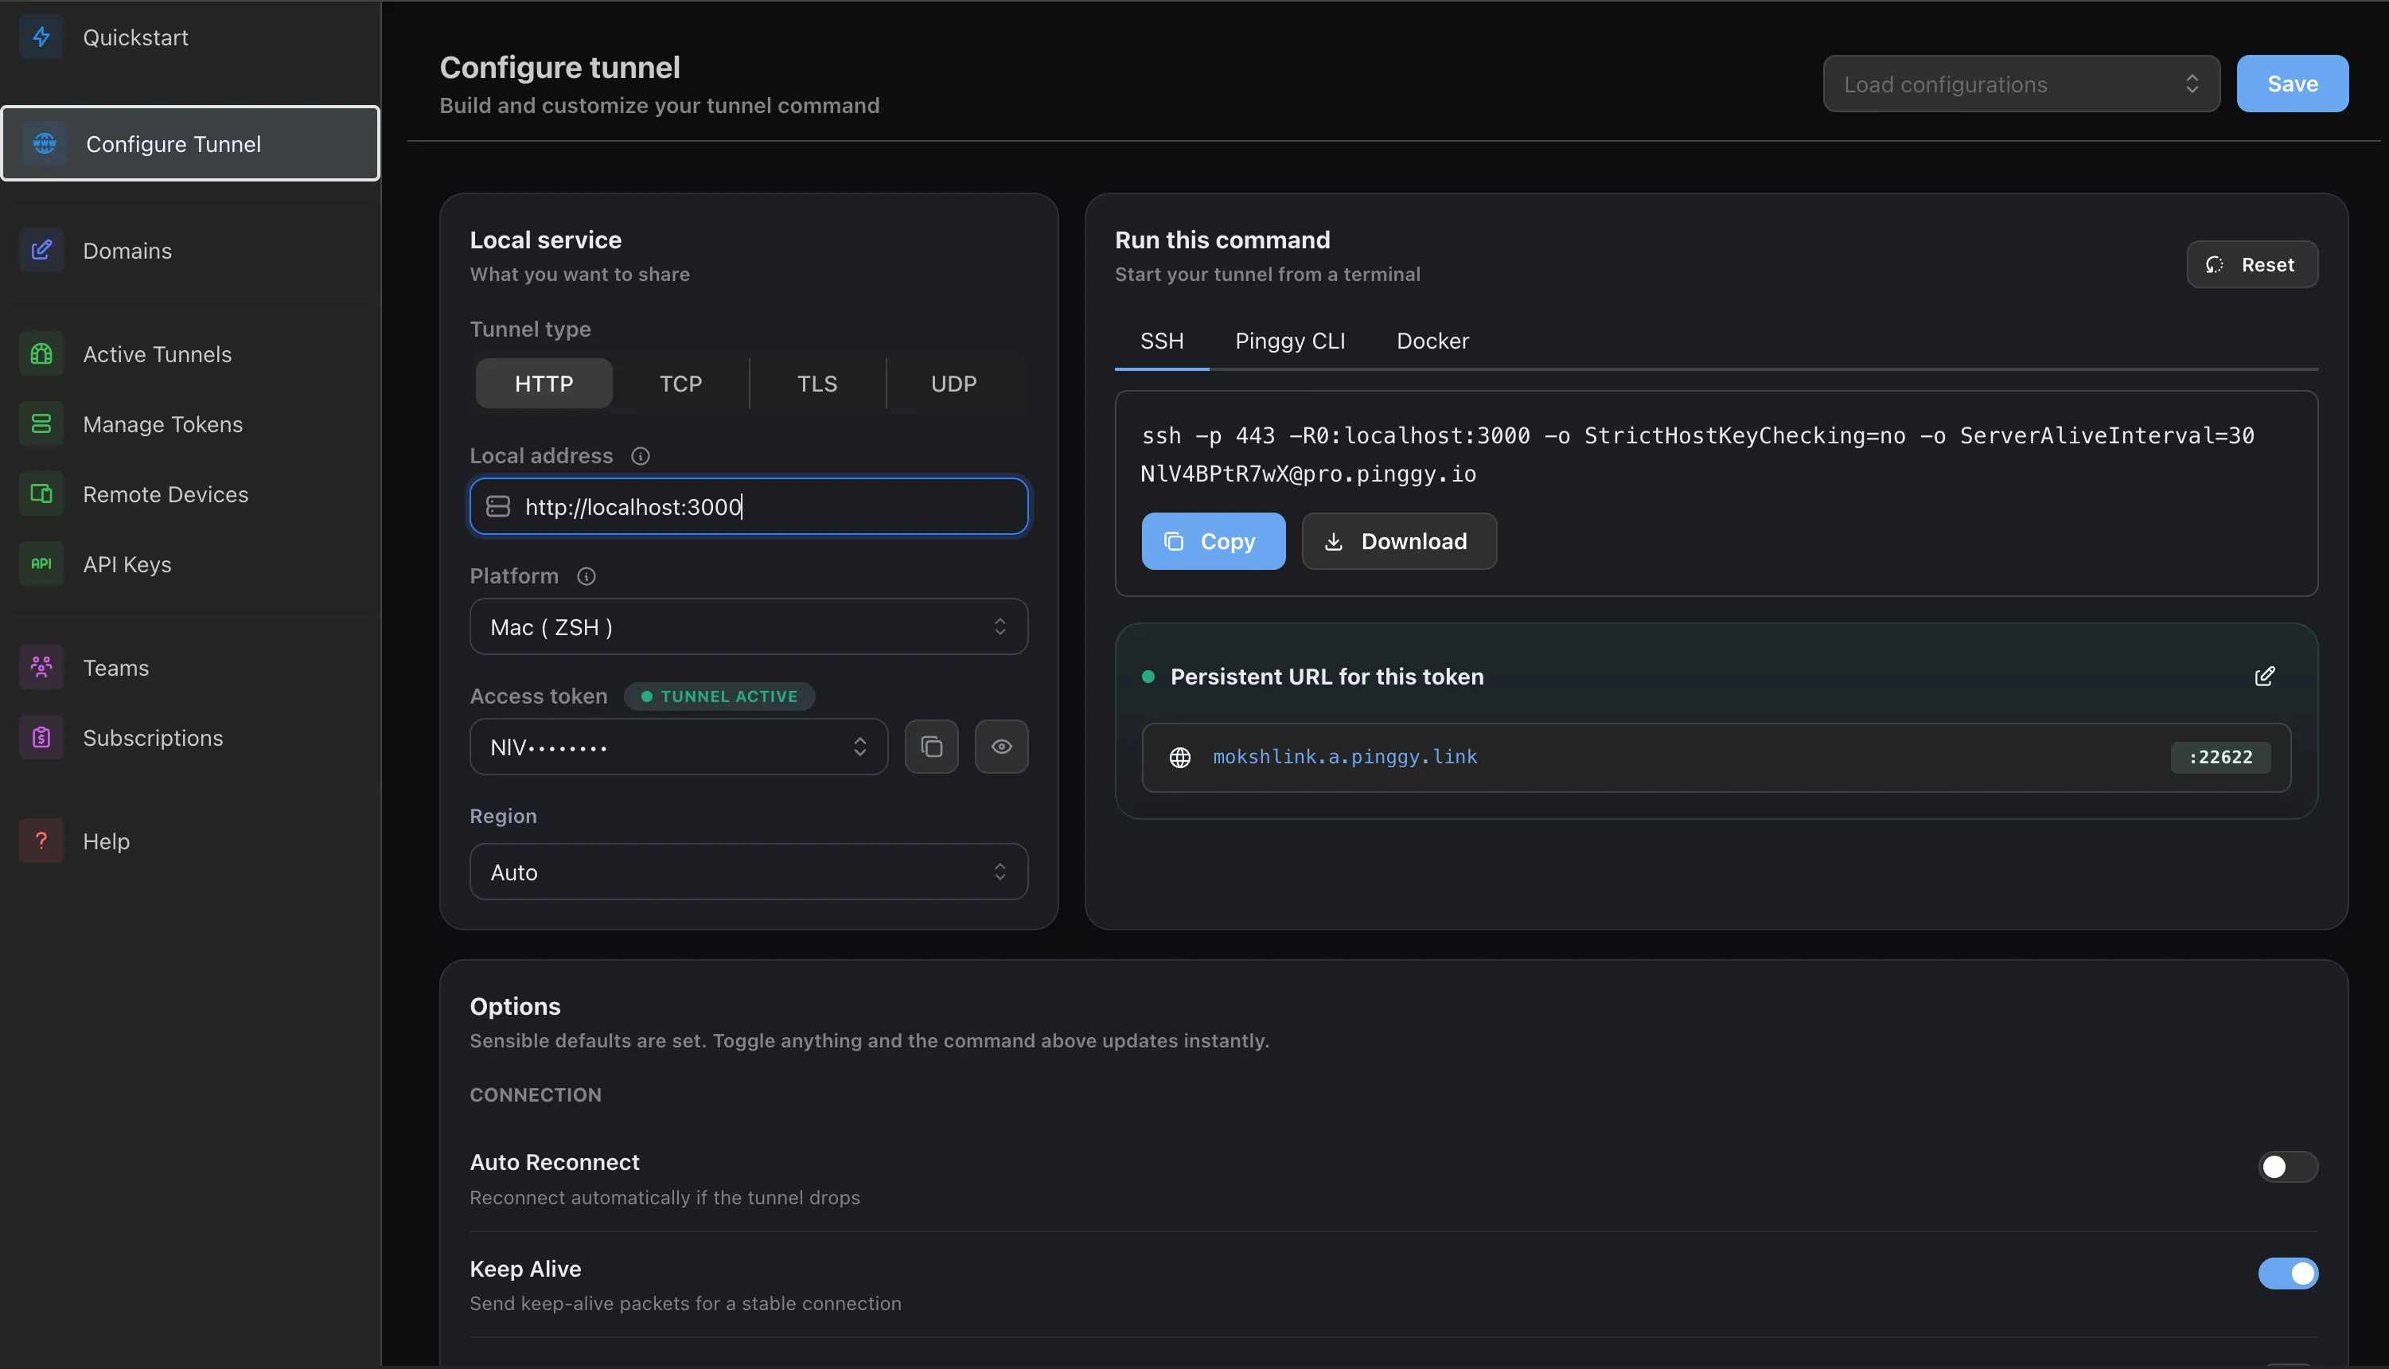Viewport: 2389px width, 1369px height.
Task: Open Domains in the sidebar
Action: [x=191, y=250]
